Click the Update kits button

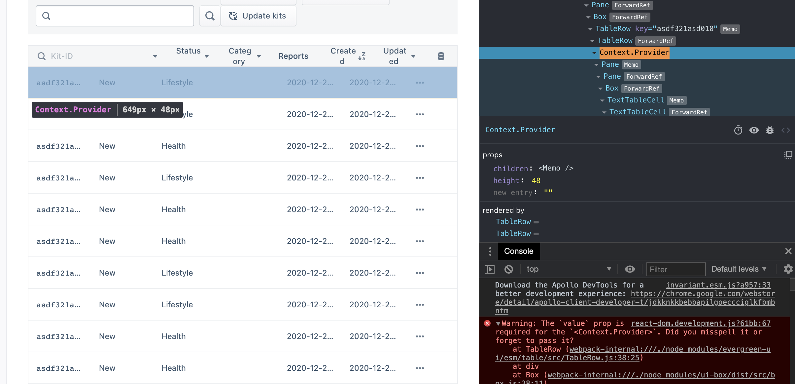[x=258, y=16]
